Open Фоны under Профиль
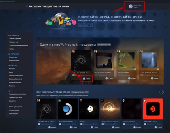Viewport: 170px width, 133px height. (x=11, y=72)
